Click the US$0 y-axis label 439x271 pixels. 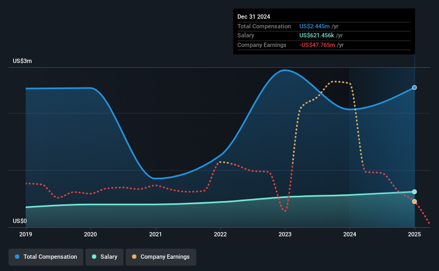[x=20, y=221]
